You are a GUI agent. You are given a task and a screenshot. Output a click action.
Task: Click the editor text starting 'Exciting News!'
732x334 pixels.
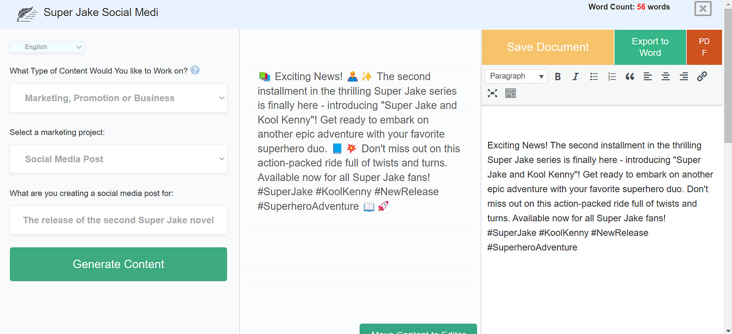pos(601,196)
